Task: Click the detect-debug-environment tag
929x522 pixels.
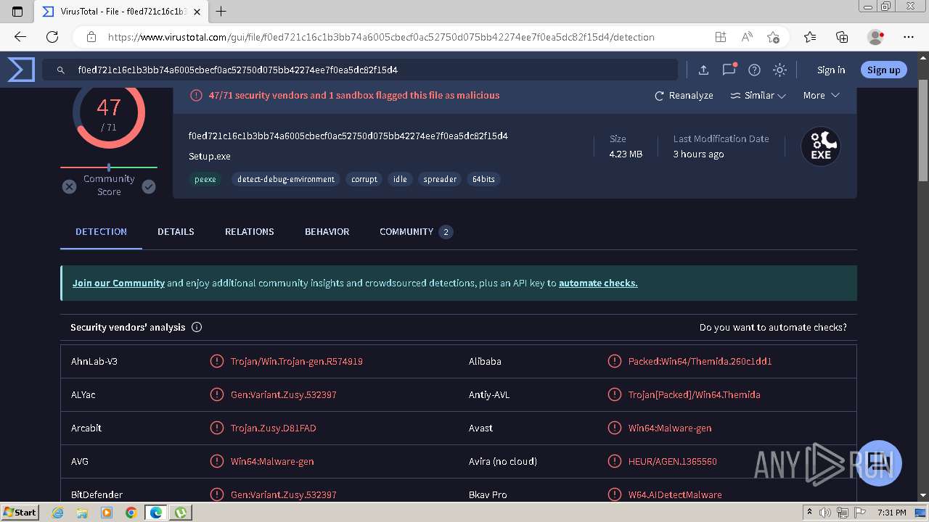Action: pos(286,179)
